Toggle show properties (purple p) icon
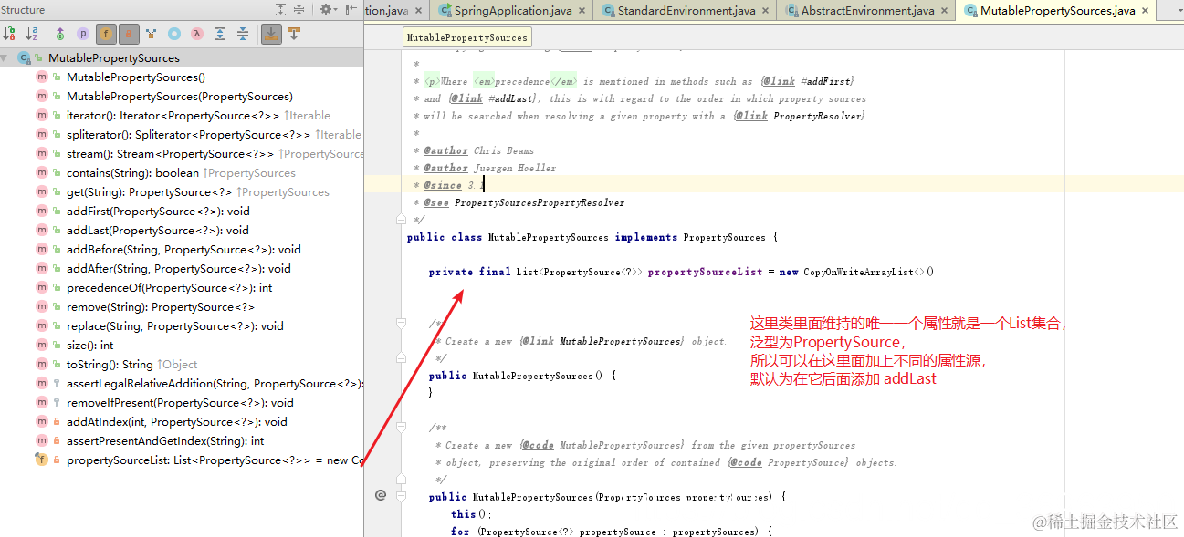Image resolution: width=1184 pixels, height=537 pixels. pos(83,34)
